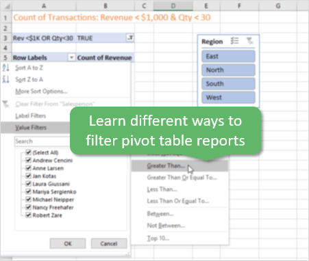Uncheck Andrew Cencini
Image resolution: width=309 pixels, height=261 pixels.
click(28, 160)
